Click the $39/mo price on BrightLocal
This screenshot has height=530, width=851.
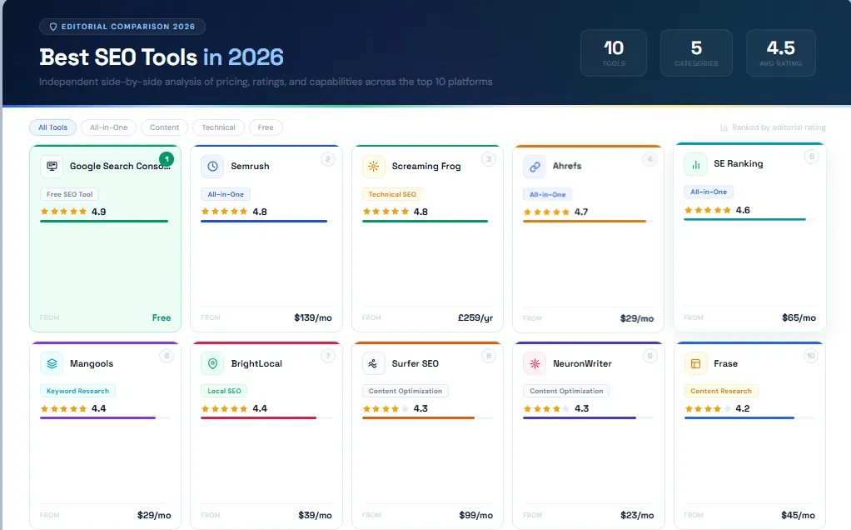click(315, 515)
